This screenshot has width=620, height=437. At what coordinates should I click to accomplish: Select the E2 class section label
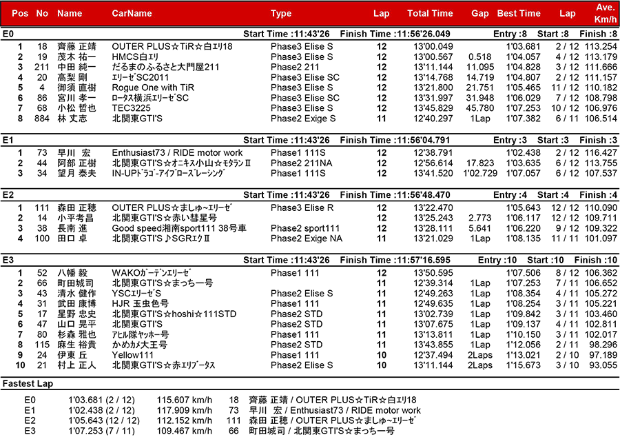pos(8,195)
